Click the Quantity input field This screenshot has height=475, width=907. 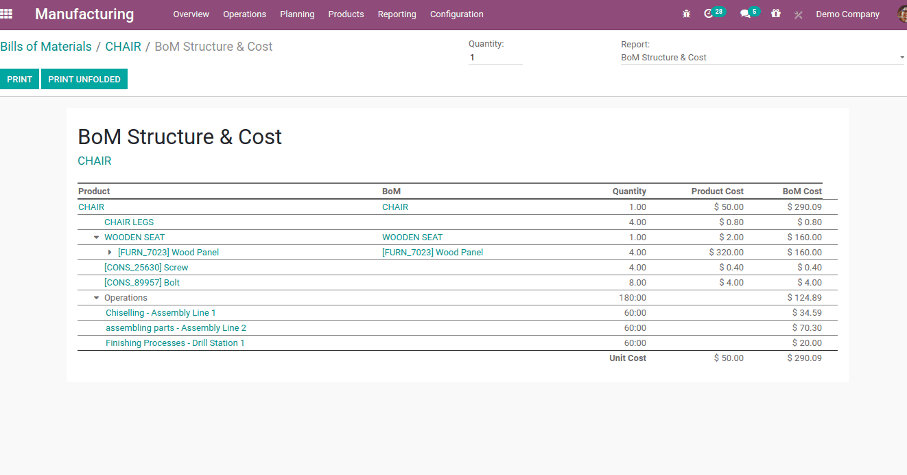[x=495, y=58]
